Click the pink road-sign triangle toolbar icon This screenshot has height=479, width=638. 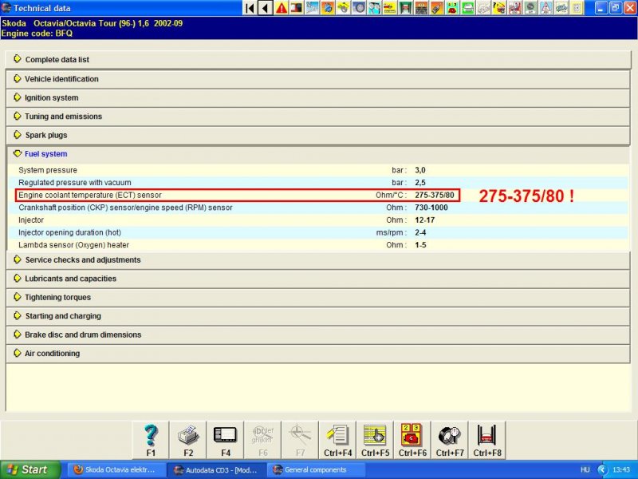click(x=545, y=8)
